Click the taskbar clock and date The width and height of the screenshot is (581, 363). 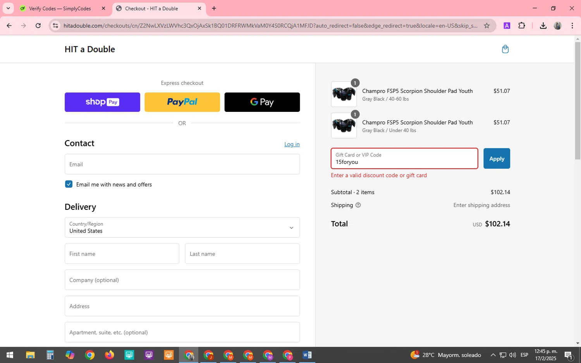click(x=545, y=355)
